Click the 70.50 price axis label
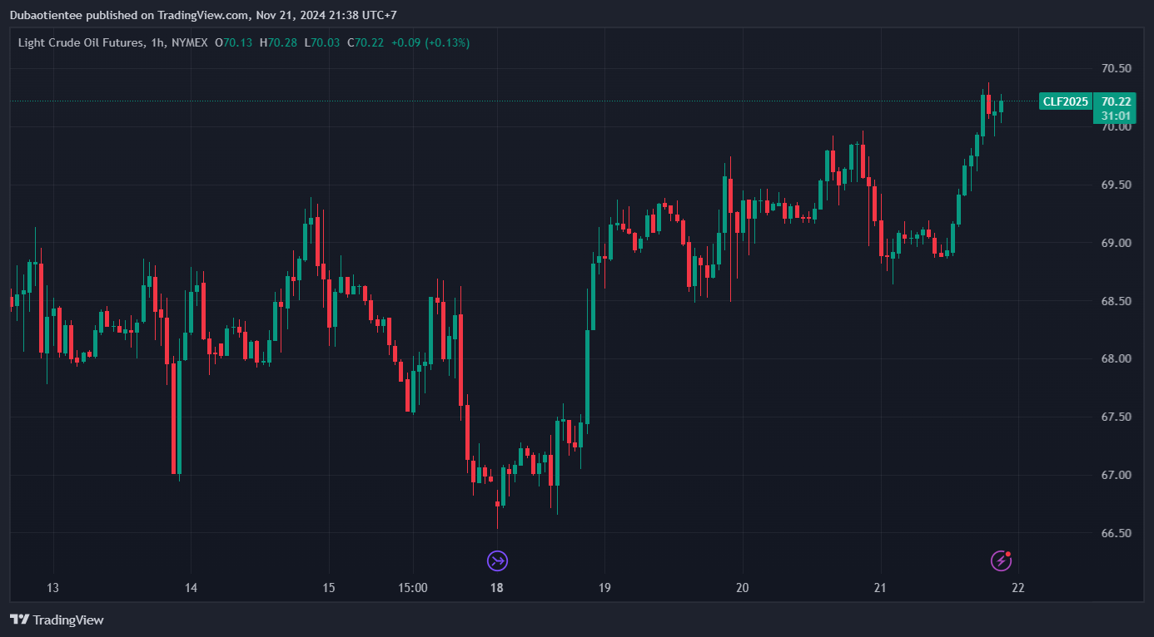Image resolution: width=1154 pixels, height=637 pixels. 1116,68
